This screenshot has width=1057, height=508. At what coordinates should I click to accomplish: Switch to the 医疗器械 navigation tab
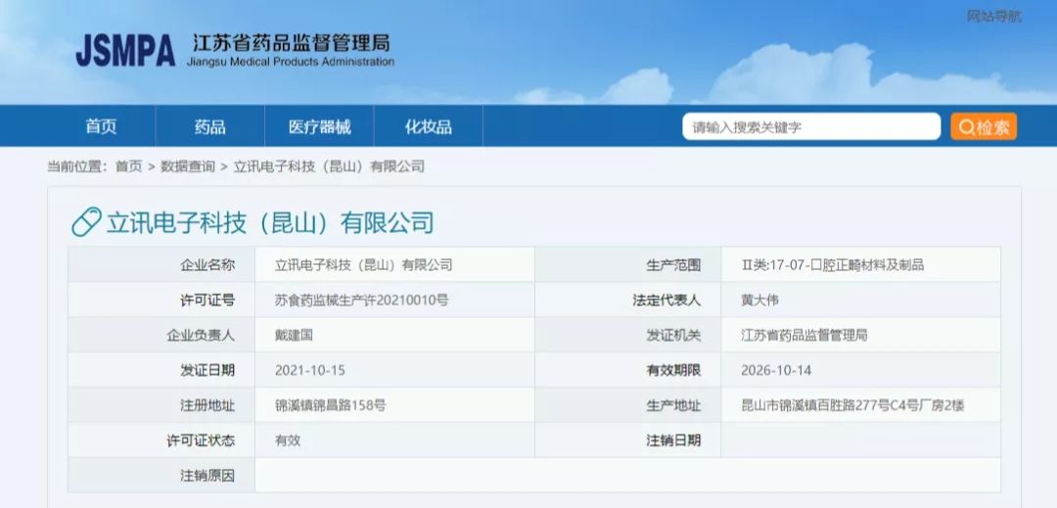[319, 127]
